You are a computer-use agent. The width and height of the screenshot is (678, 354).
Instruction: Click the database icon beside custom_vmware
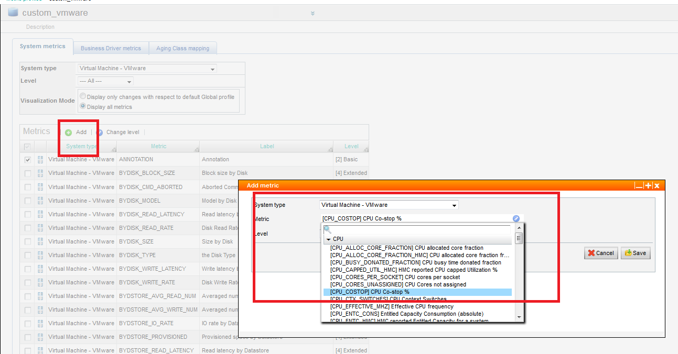13,13
